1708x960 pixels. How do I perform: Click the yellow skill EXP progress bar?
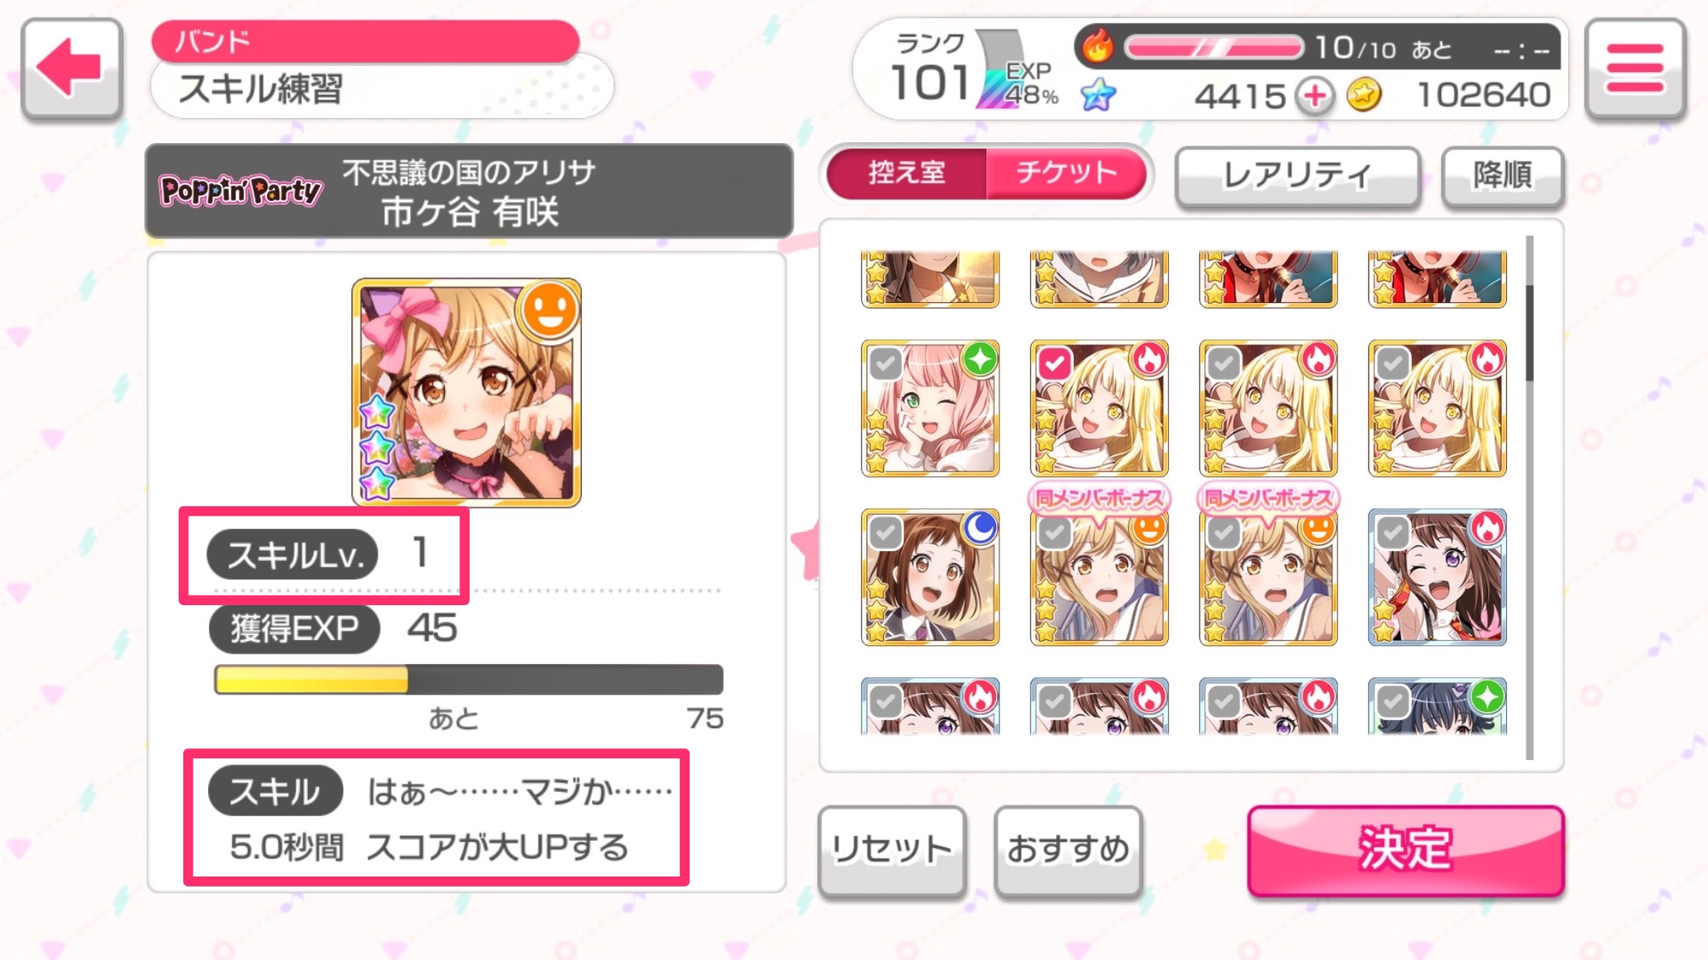469,679
